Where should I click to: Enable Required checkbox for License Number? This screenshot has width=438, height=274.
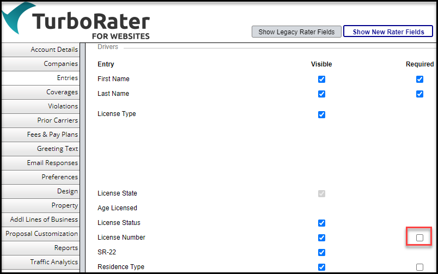point(419,238)
